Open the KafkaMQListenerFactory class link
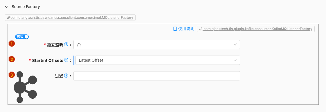 tap(257, 29)
